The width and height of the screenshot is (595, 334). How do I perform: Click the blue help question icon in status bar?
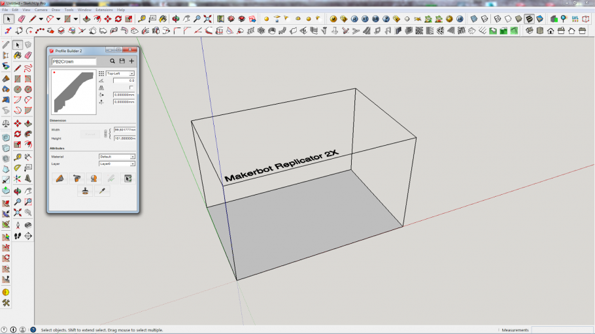(x=33, y=330)
